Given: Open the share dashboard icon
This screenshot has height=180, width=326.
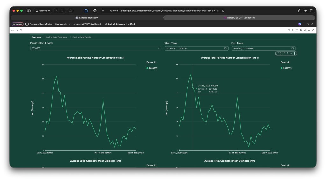Looking at the screenshot, I should [305, 30].
